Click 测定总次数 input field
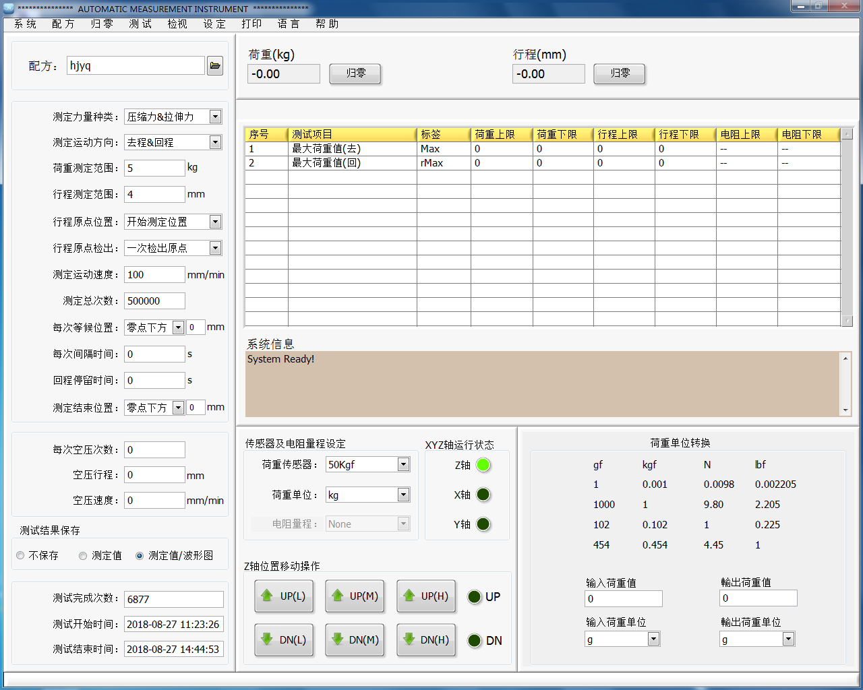 point(154,301)
